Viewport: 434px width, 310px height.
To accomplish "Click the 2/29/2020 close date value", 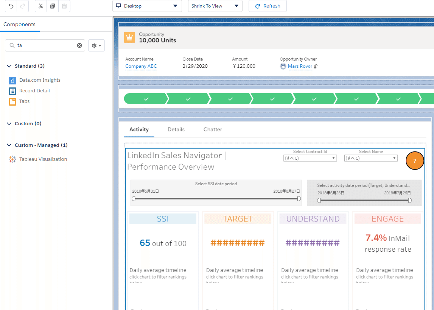I will 195,66.
